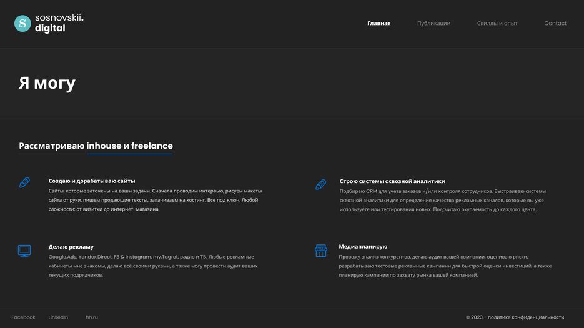The image size is (584, 328).
Task: Go to Скиллы и опыт page
Action: click(x=497, y=23)
